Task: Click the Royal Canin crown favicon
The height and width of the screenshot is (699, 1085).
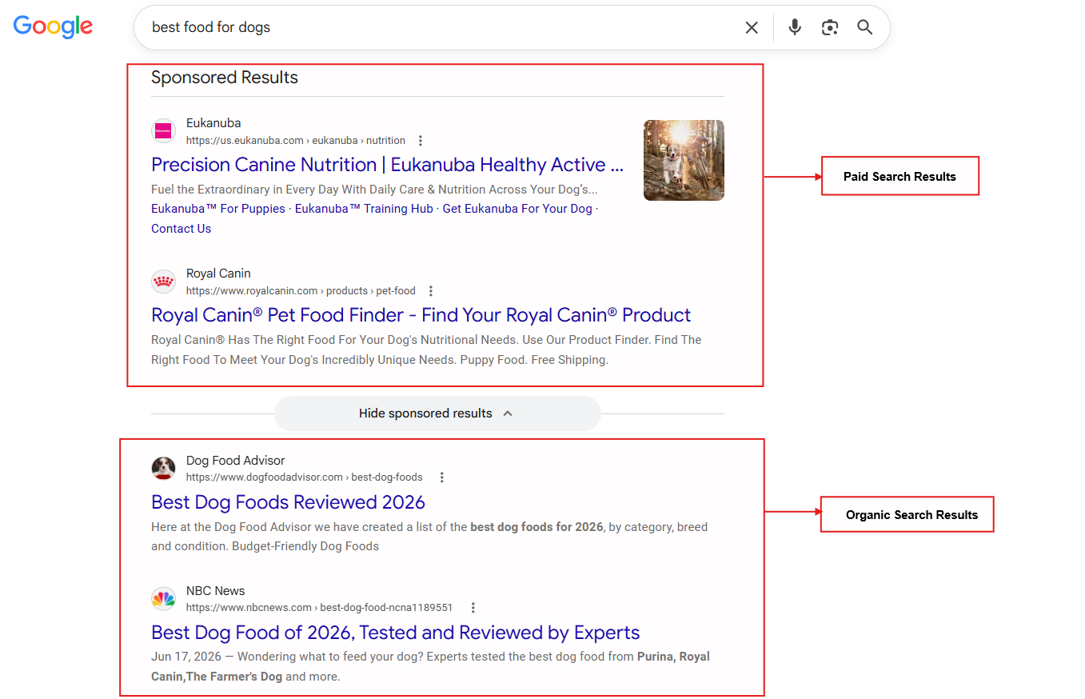Action: (x=163, y=282)
